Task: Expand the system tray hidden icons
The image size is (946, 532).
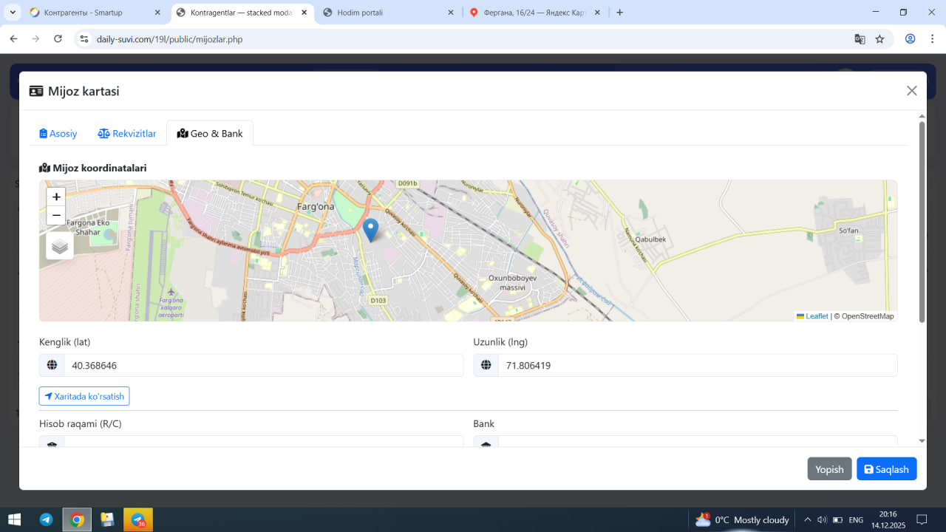Action: (807, 519)
